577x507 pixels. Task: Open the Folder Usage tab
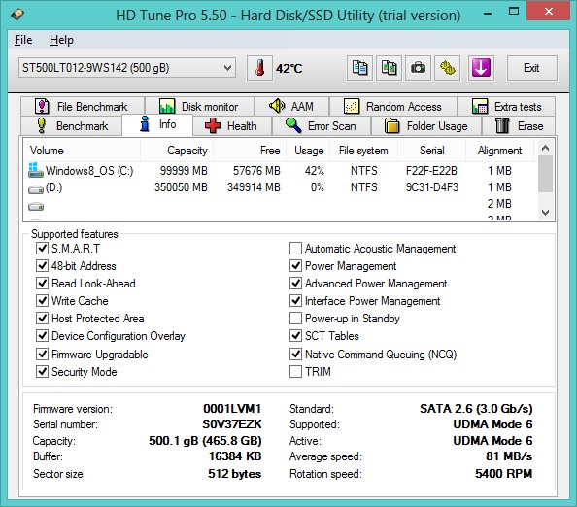426,126
